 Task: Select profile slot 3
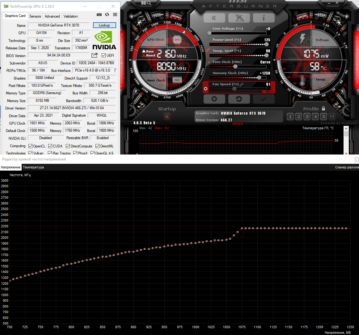point(307,117)
